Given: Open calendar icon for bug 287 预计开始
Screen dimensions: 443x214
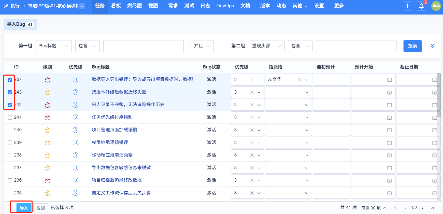Looking at the screenshot, I should (x=389, y=80).
